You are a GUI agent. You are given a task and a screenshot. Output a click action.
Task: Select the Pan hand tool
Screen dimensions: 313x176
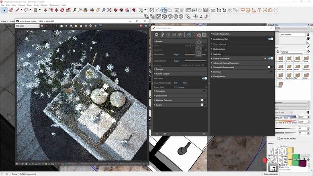tap(98, 10)
